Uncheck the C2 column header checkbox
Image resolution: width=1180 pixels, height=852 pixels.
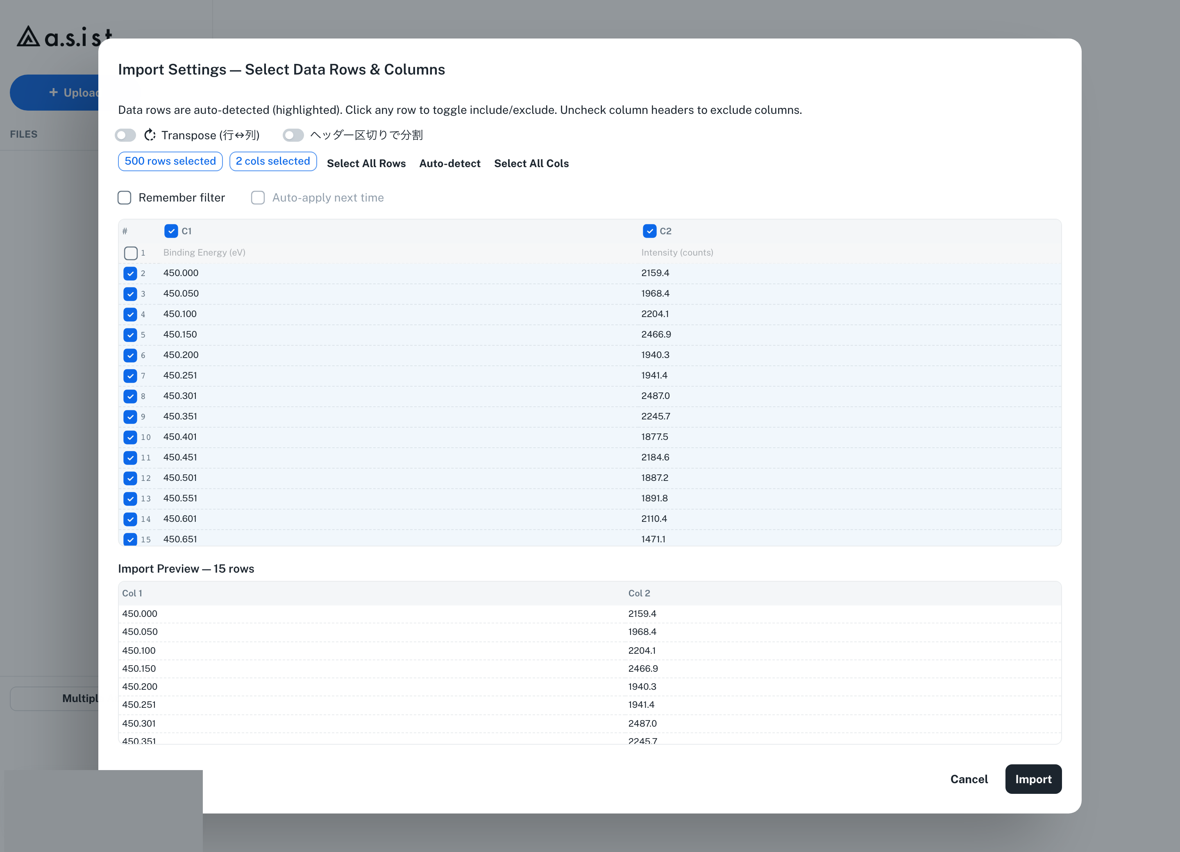coord(649,231)
